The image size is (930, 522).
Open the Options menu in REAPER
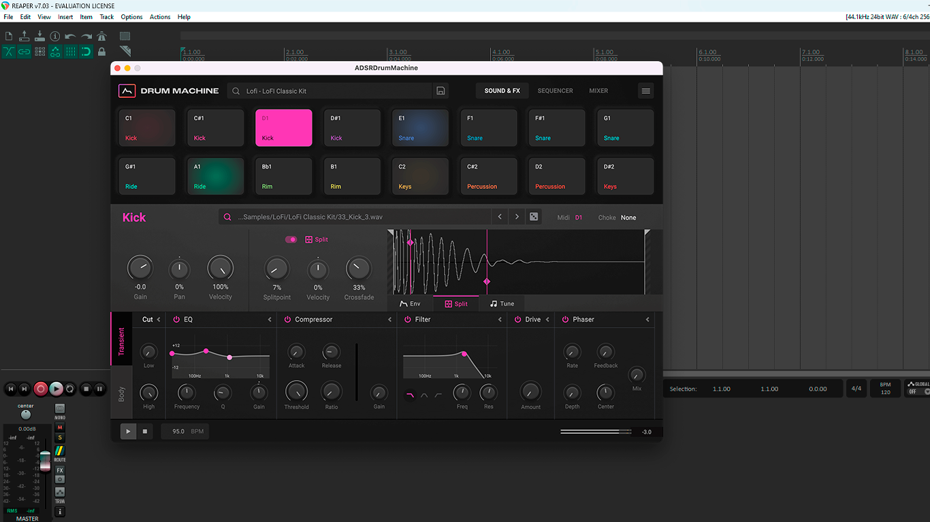131,17
